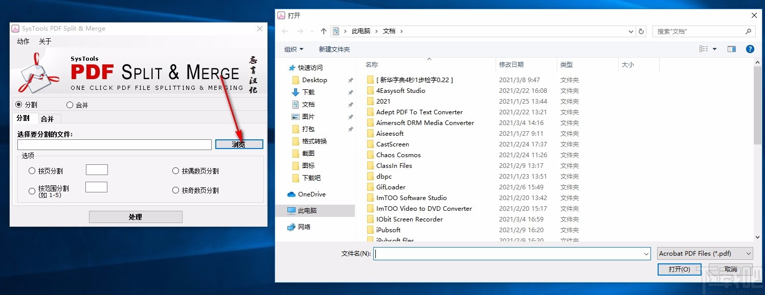Screen dimensions: 765x295
Task: Show the preview pane
Action: pyautogui.click(x=731, y=49)
